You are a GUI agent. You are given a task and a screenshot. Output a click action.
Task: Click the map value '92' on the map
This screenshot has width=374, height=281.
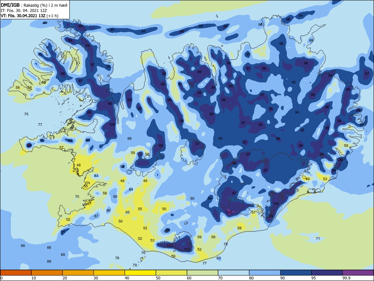click(x=122, y=167)
